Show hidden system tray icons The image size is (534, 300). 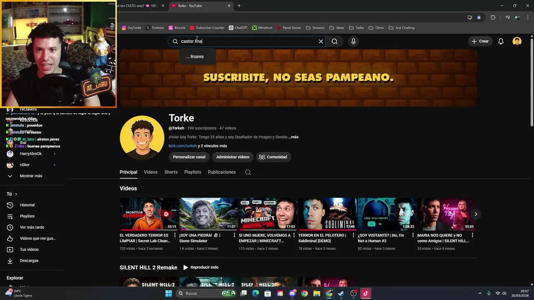tap(480, 293)
